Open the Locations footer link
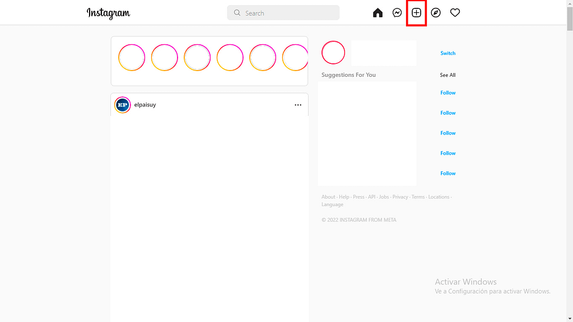 click(439, 197)
